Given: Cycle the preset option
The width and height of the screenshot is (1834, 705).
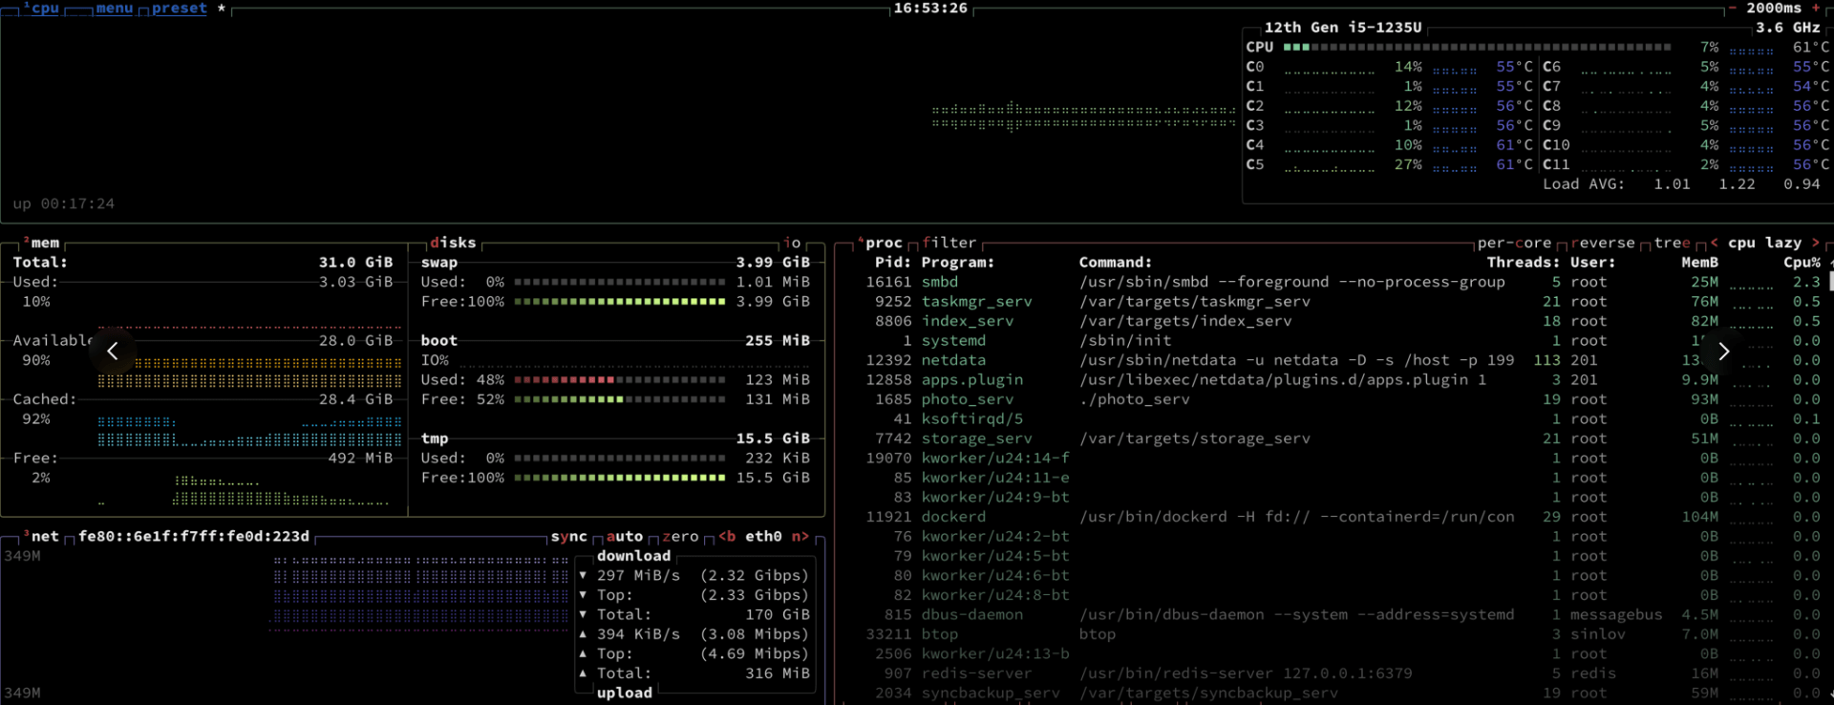Looking at the screenshot, I should [x=179, y=9].
